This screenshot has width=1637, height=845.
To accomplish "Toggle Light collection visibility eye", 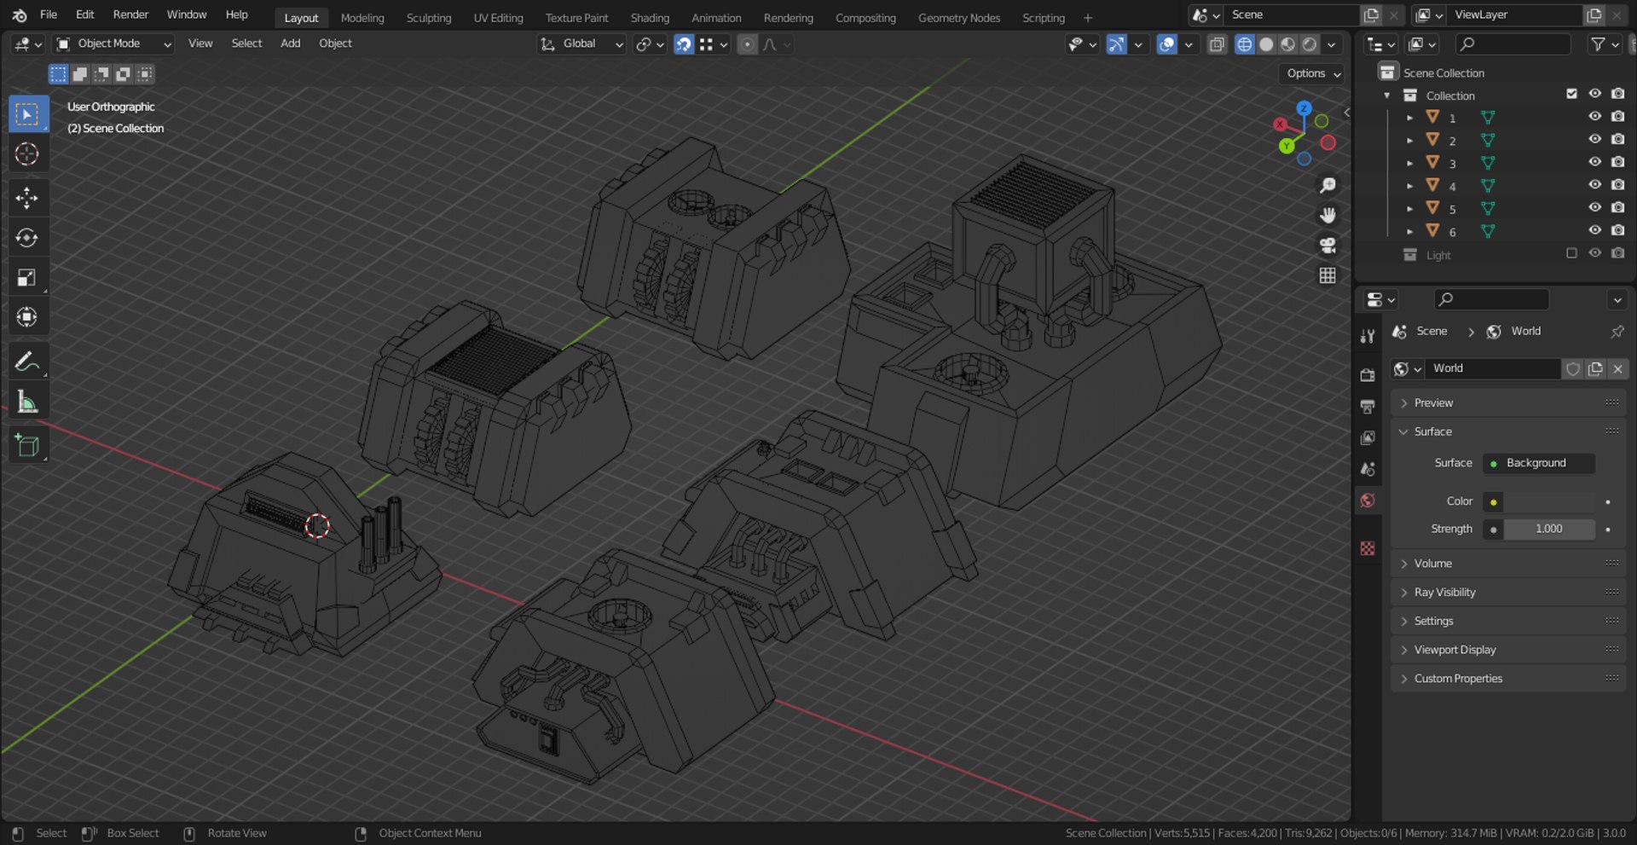I will [1594, 253].
